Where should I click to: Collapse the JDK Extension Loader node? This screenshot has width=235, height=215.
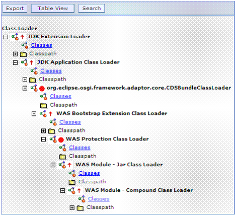pyautogui.click(x=6, y=37)
